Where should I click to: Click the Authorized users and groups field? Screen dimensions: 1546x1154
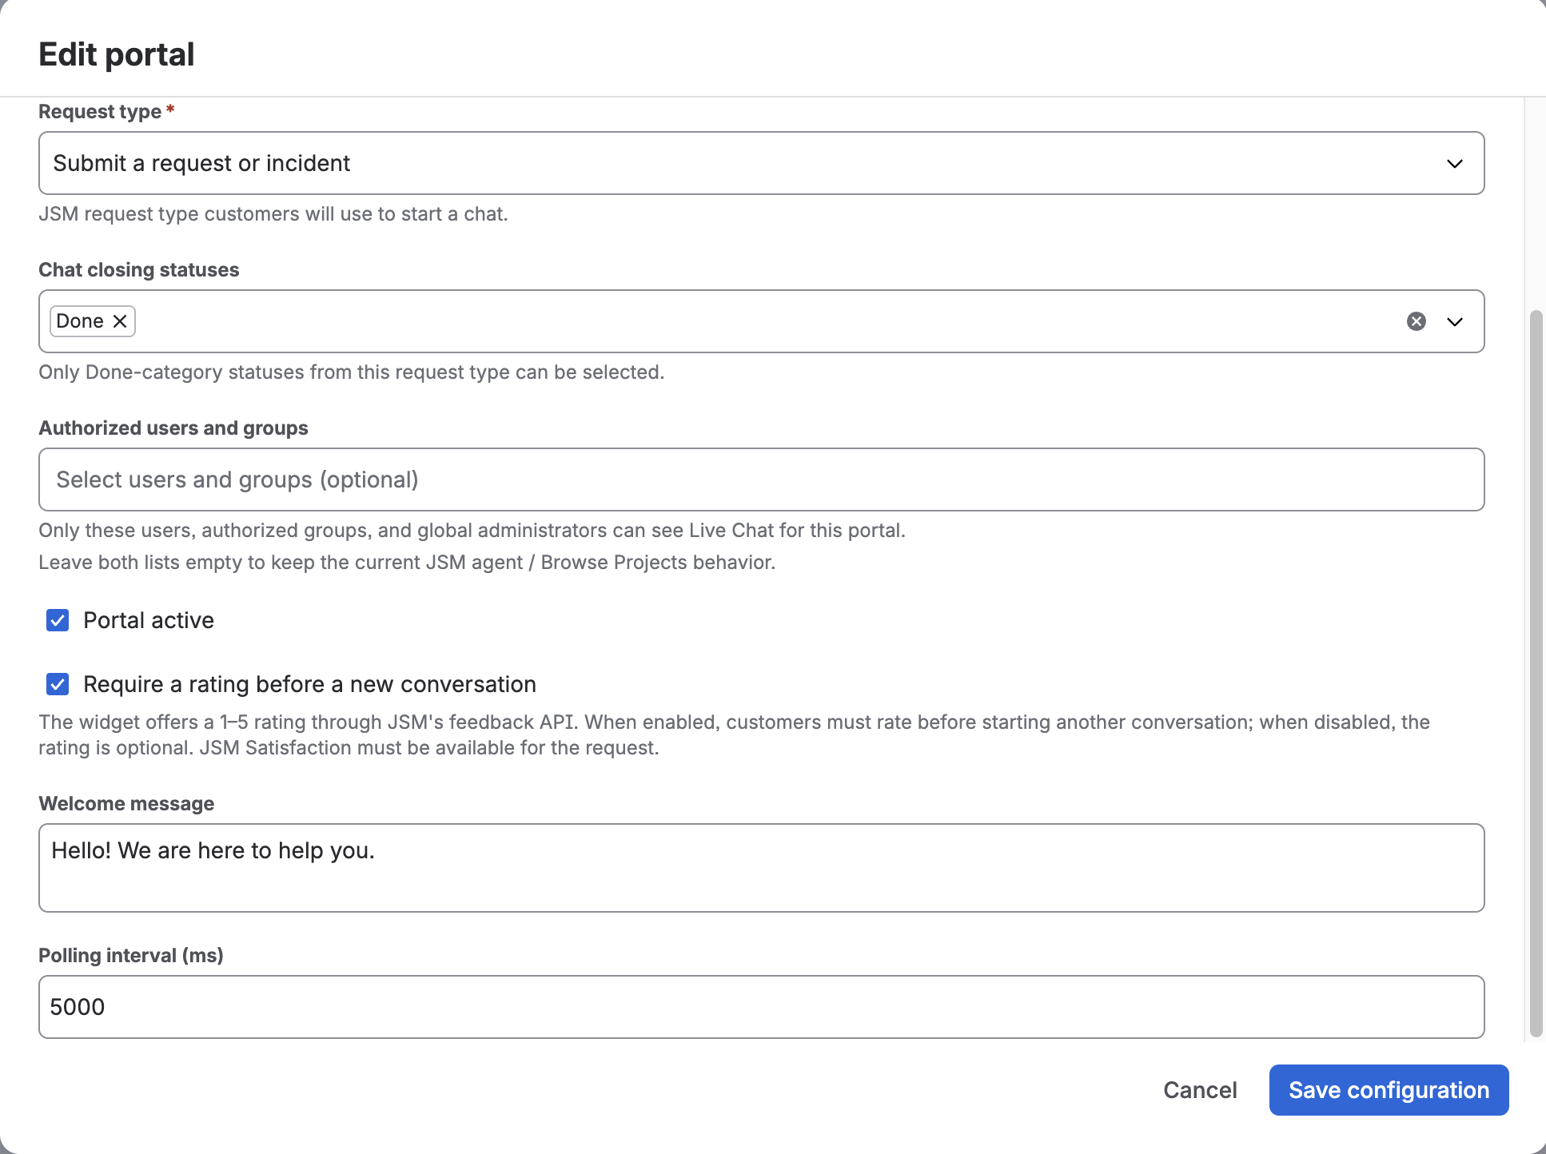tap(761, 480)
